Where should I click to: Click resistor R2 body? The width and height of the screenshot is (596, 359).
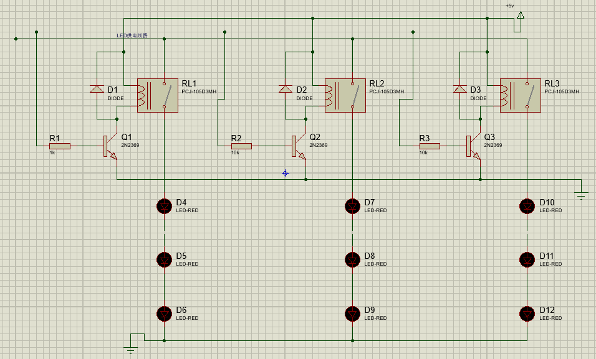242,146
